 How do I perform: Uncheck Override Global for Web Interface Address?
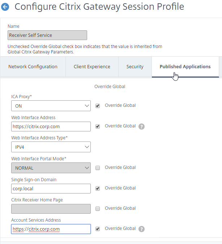pyautogui.click(x=98, y=126)
